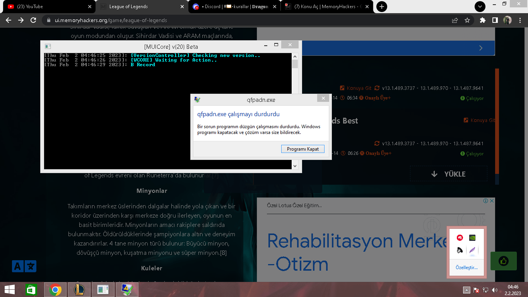Close the qfpadn.exe error dialog

click(x=323, y=99)
